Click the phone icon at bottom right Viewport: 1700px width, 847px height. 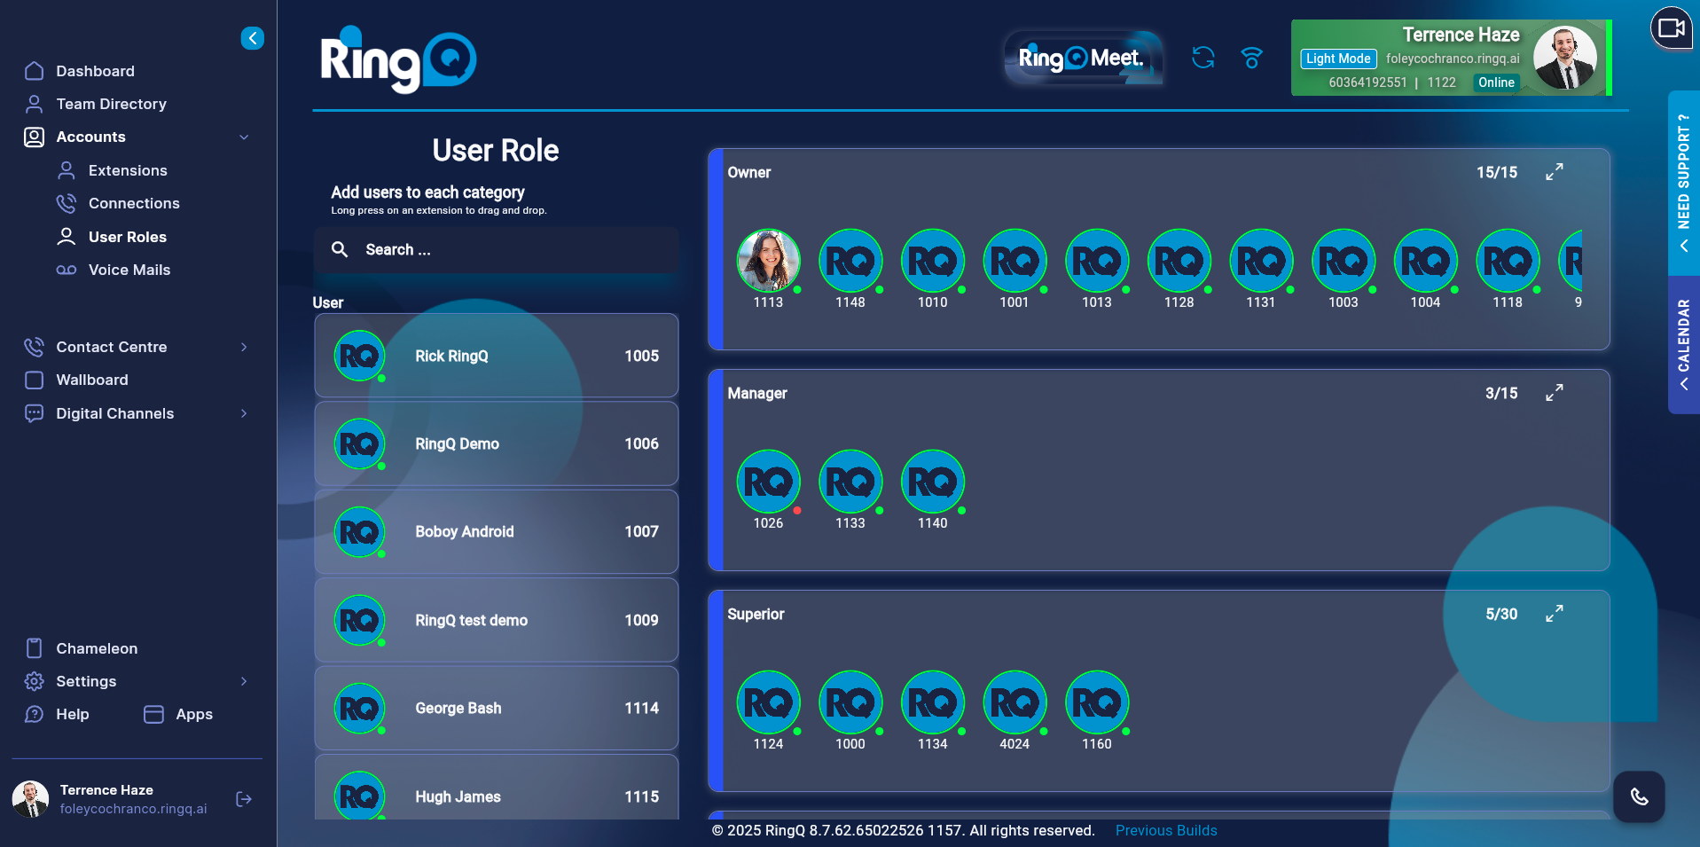coord(1639,797)
